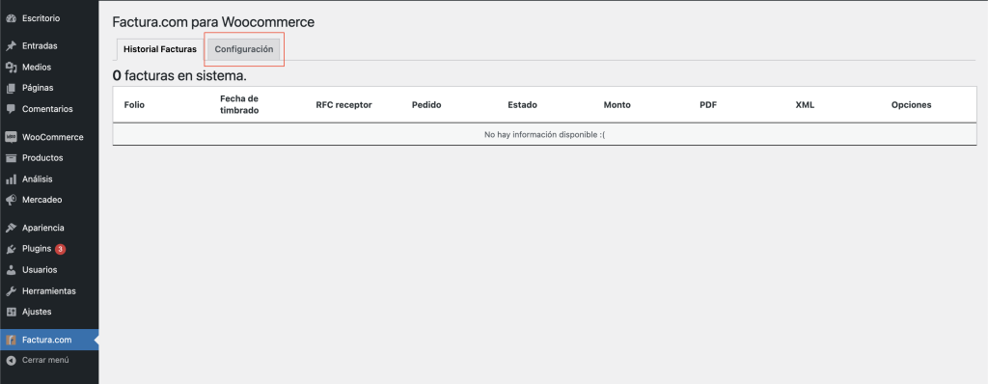Click the Páginas pages icon
The image size is (988, 384).
pyautogui.click(x=11, y=88)
